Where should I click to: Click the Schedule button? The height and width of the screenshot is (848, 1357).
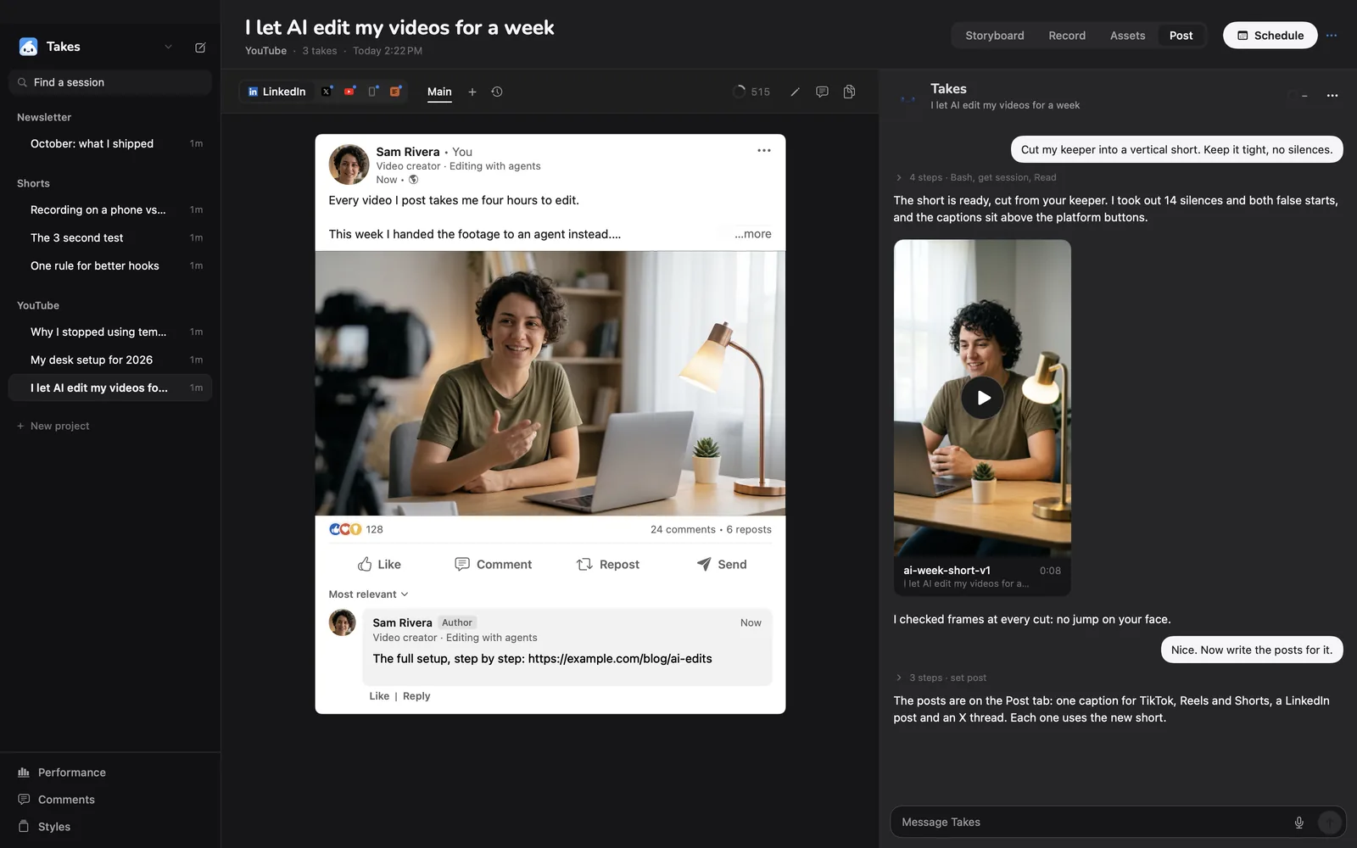point(1270,36)
